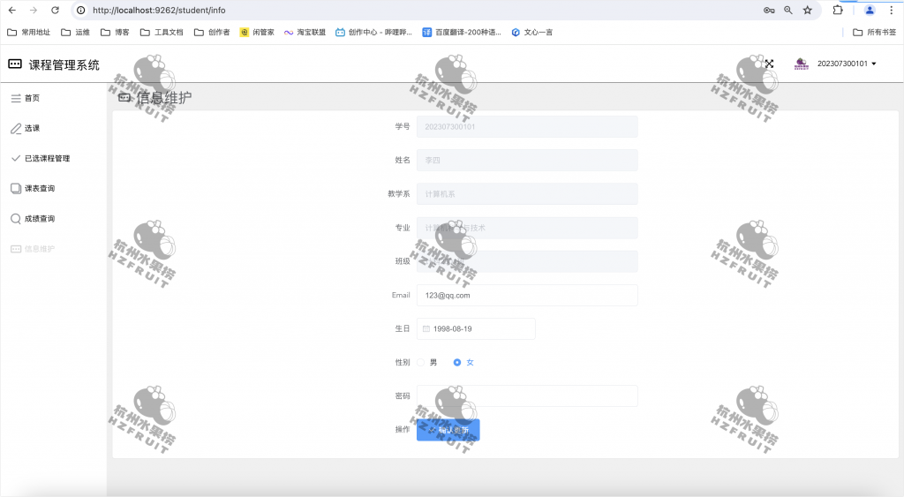Open the 所有书签 folder
This screenshot has width=904, height=497.
point(875,33)
